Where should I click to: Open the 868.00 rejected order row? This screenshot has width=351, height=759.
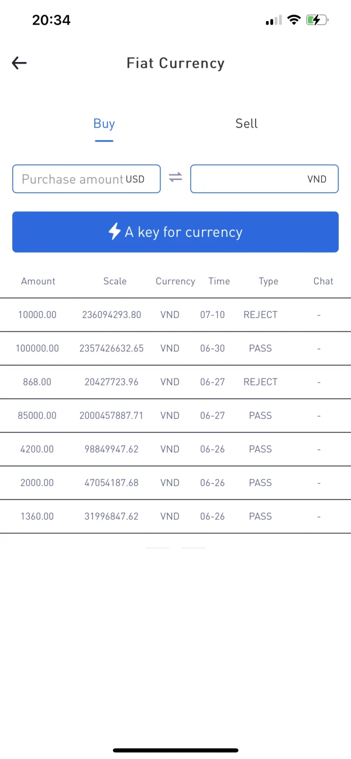pos(175,382)
